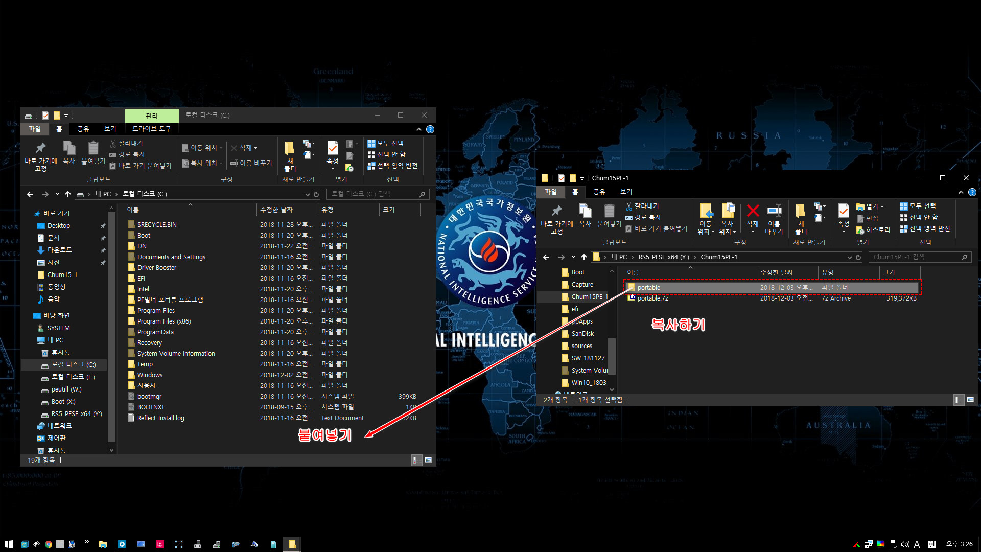Open the 드라이브 도구 tab
981x552 pixels.
click(152, 129)
